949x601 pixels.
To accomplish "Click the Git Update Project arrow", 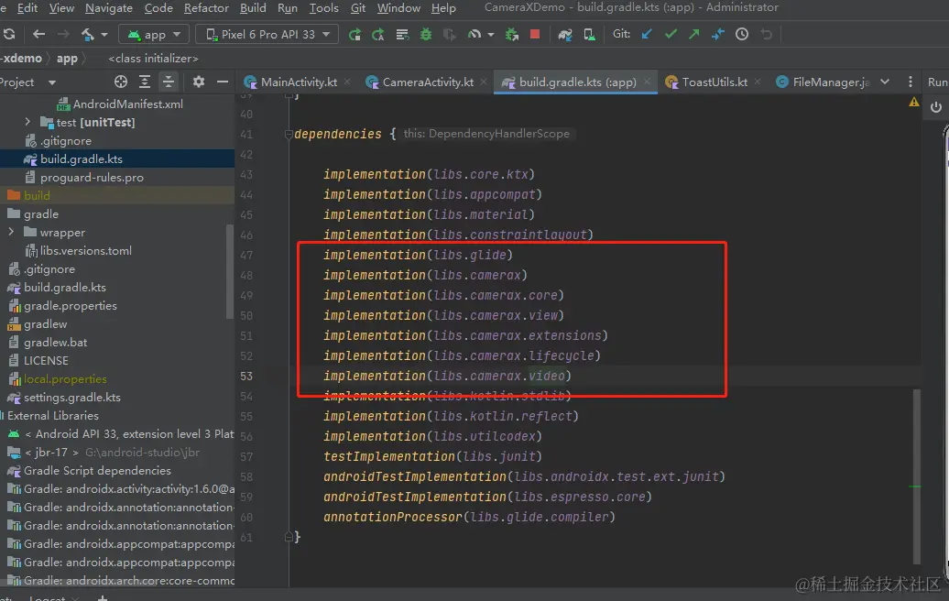I will point(647,35).
